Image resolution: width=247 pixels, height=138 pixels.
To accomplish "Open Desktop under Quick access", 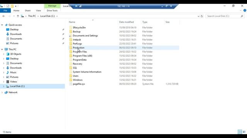I will (x=14, y=30).
